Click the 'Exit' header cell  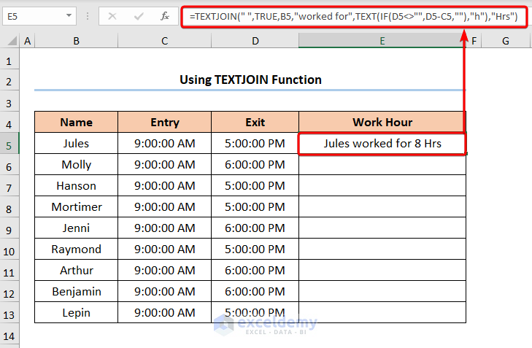tap(255, 122)
